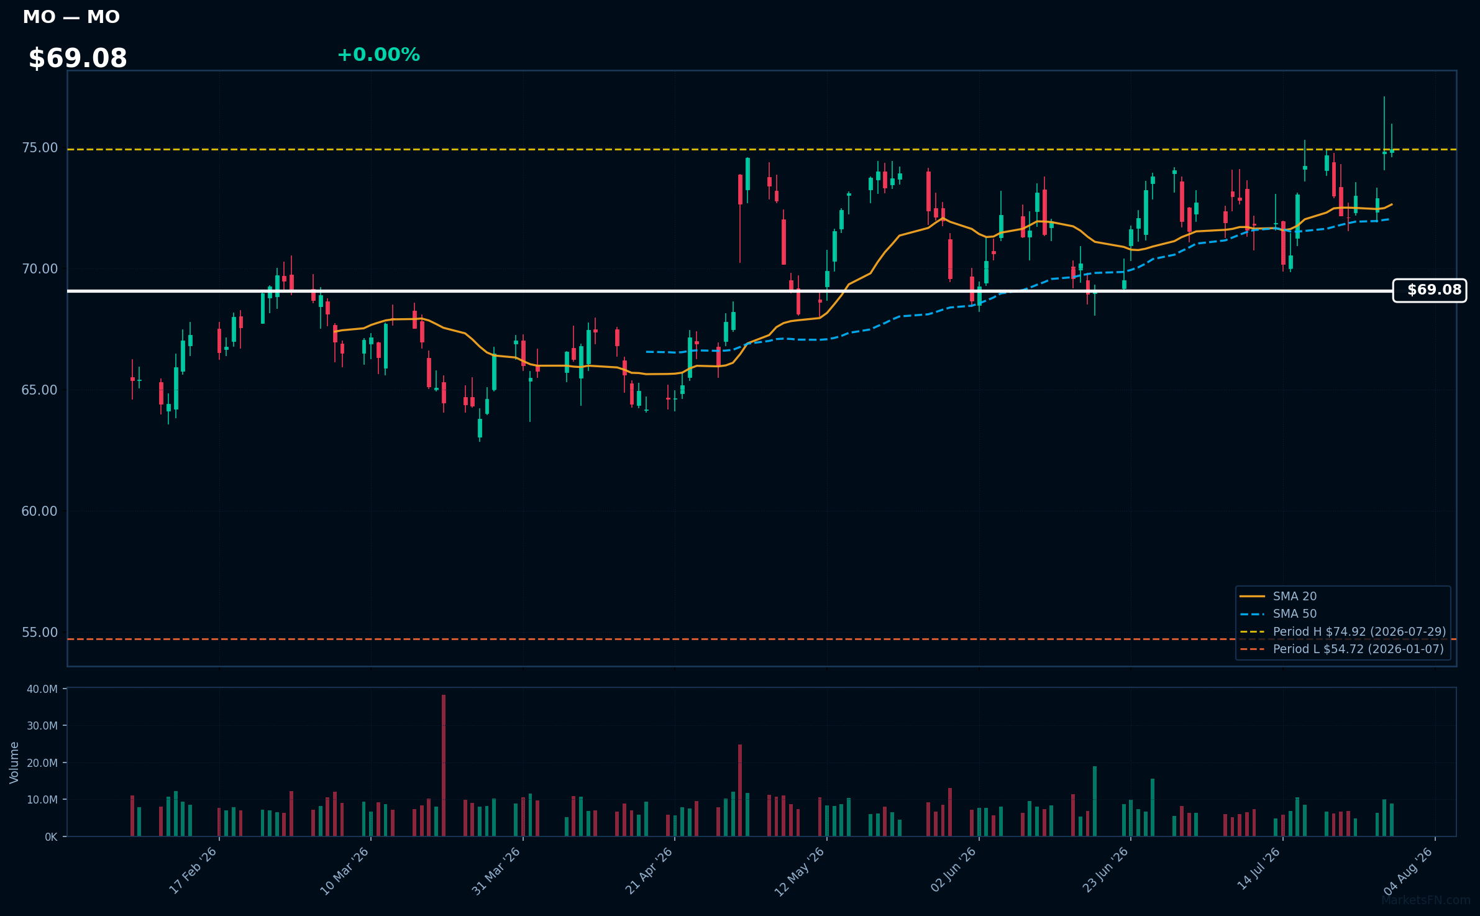Click the blue dashed SMA 50 legend sample
The height and width of the screenshot is (916, 1480).
(1252, 614)
